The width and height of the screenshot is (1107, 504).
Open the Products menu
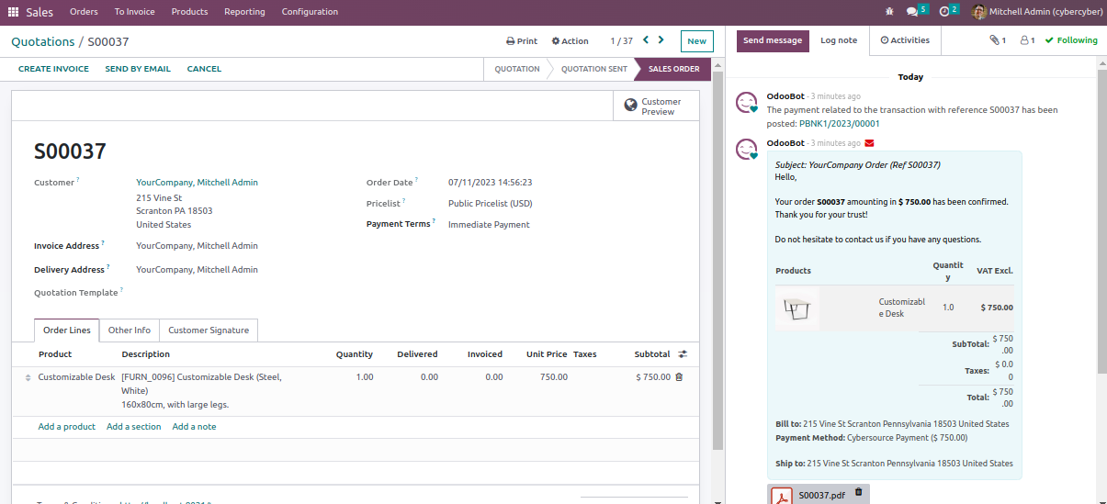coord(189,12)
